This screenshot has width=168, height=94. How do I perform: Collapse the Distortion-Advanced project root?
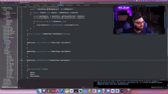(x=1, y=8)
